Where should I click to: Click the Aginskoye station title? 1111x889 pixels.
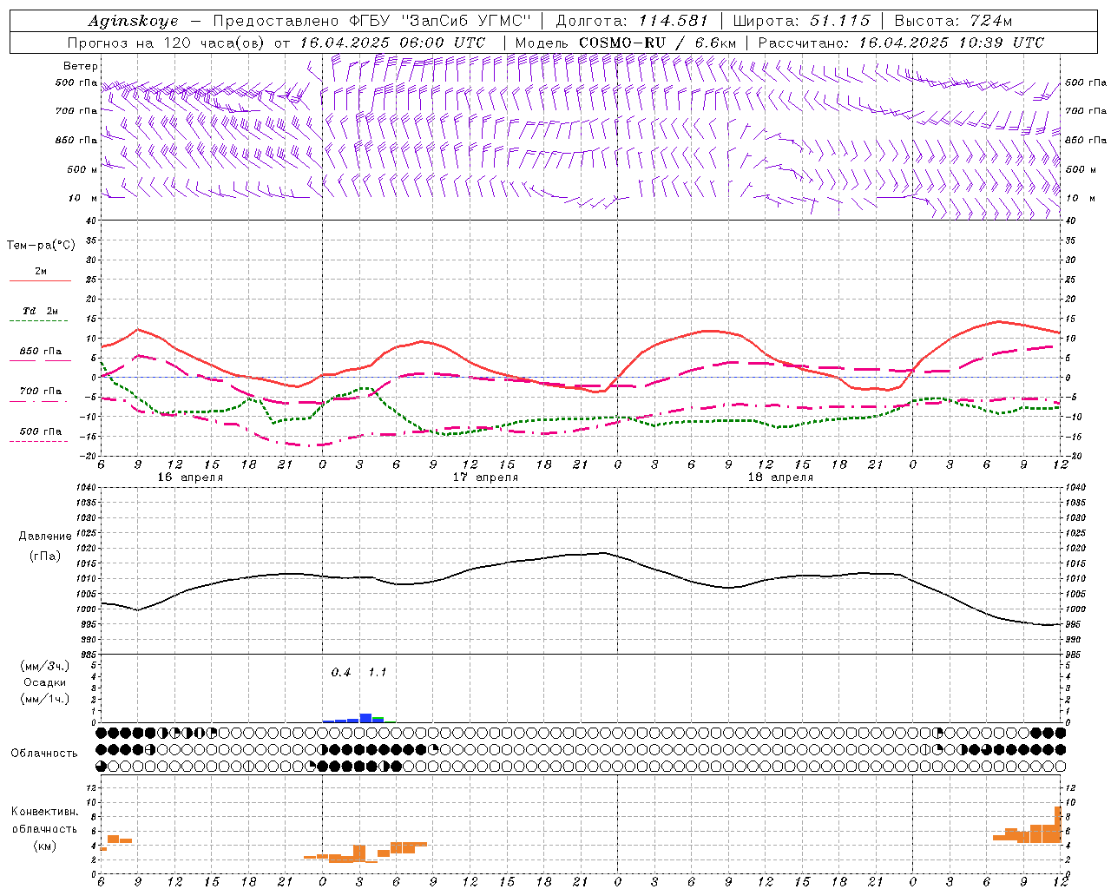click(134, 21)
